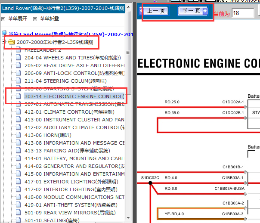Click page icon of 414-01 BATTERY, MOUNTING
This screenshot has height=223, width=260.
click(x=19, y=158)
